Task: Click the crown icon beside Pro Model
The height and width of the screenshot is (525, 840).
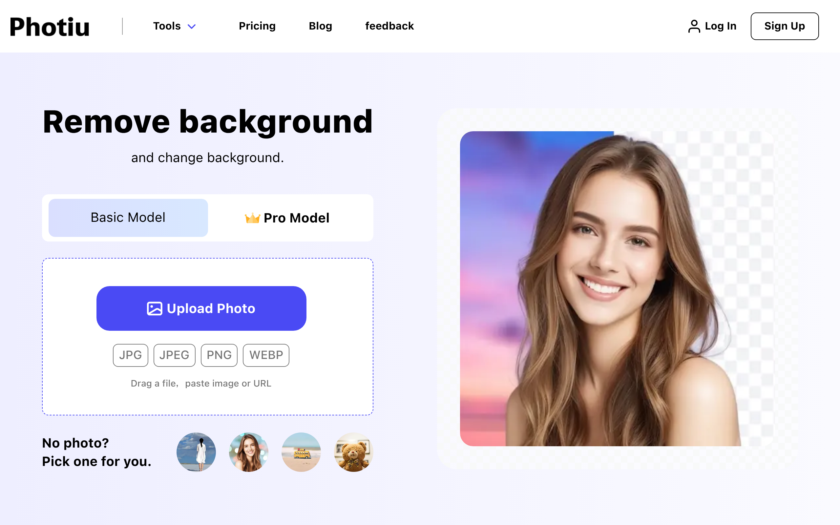Action: point(252,218)
